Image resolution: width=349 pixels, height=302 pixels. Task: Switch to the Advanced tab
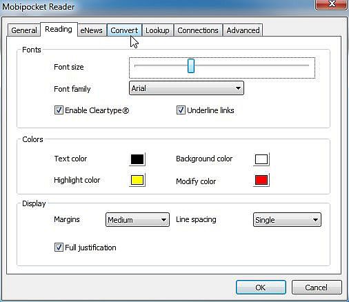pos(243,30)
